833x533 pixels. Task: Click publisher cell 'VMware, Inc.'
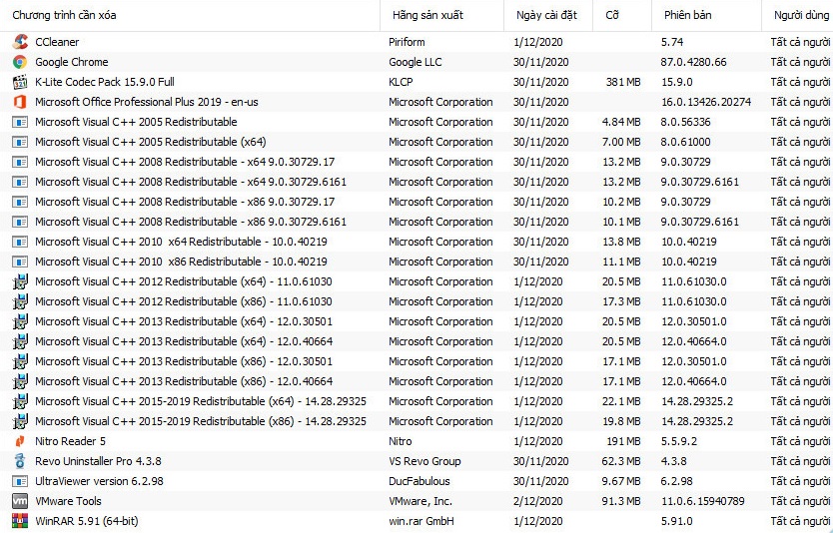pos(420,501)
